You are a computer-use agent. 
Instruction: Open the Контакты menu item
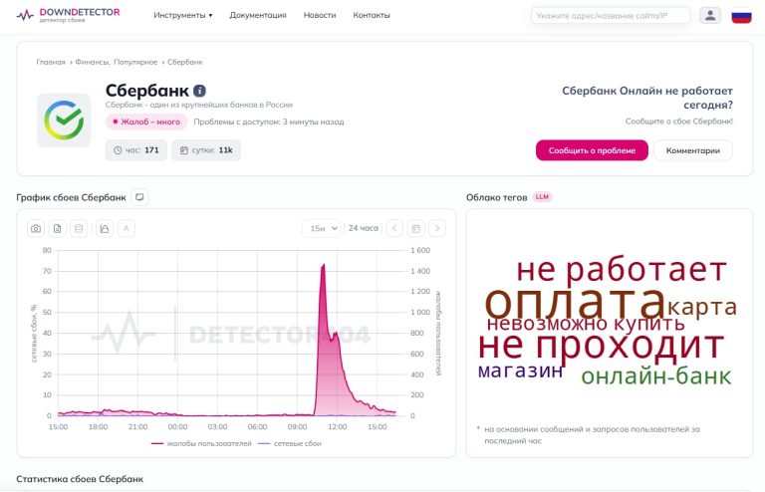point(372,15)
